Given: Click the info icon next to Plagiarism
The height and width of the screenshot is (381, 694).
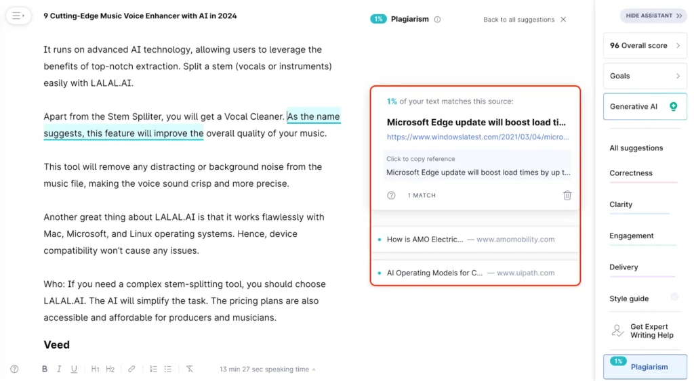Looking at the screenshot, I should click(x=437, y=20).
